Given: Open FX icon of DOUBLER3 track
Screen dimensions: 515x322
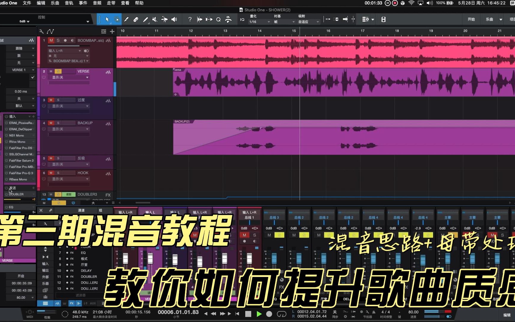Looking at the screenshot, I should coord(108,195).
